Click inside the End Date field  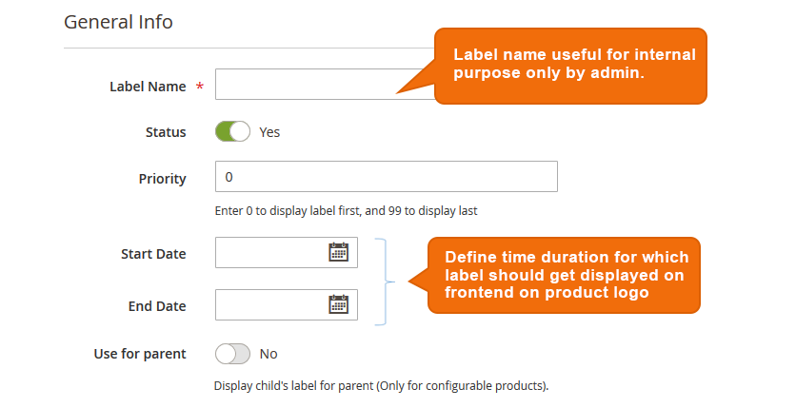270,304
